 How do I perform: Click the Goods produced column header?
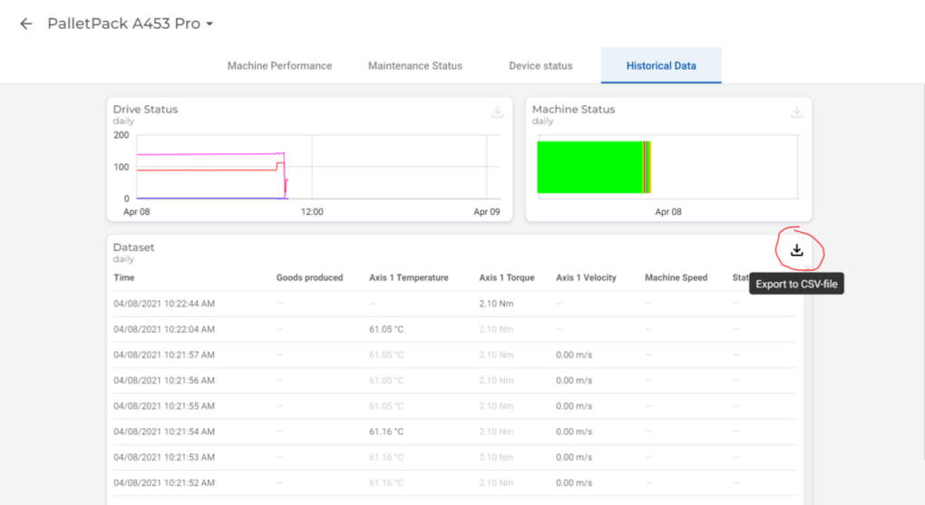pyautogui.click(x=309, y=277)
